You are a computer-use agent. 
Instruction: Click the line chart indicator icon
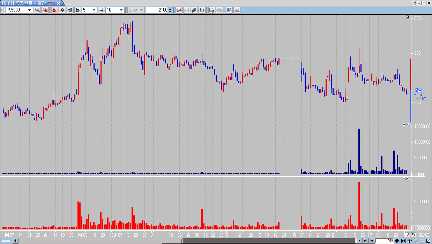tap(179, 10)
